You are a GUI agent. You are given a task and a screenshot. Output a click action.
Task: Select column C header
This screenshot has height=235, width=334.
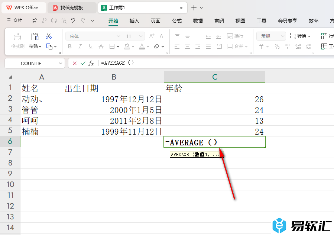[x=215, y=77]
